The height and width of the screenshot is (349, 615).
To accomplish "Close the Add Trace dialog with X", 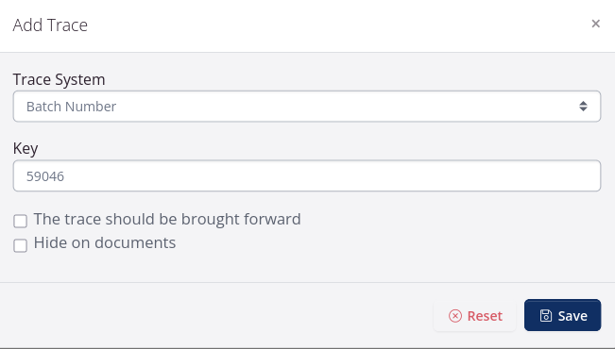I will (x=595, y=24).
